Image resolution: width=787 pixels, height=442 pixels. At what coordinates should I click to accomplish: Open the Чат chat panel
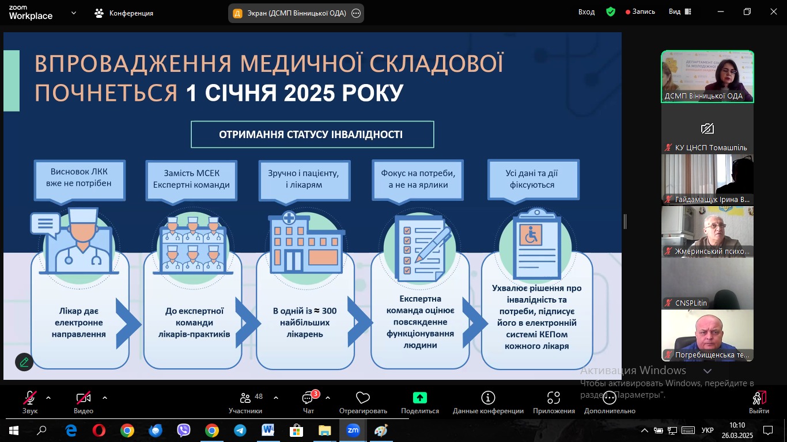308,398
